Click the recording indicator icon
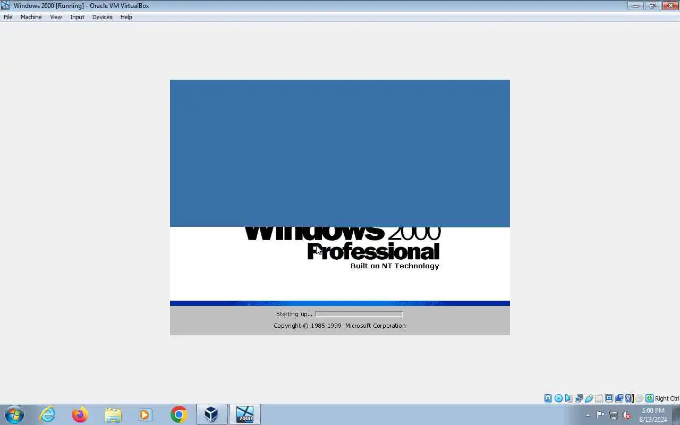The image size is (680, 425). click(x=619, y=398)
